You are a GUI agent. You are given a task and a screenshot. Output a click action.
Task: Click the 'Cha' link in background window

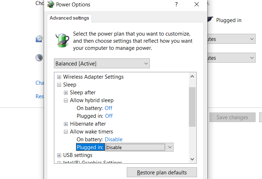click(x=40, y=83)
